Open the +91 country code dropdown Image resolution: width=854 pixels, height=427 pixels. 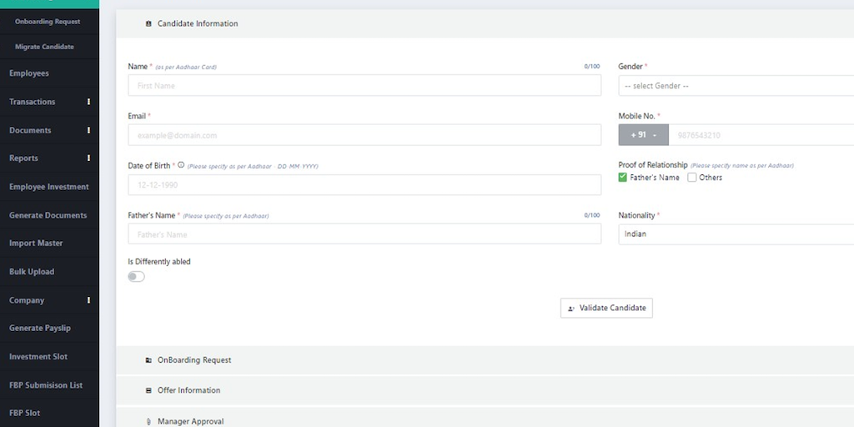[x=643, y=135]
